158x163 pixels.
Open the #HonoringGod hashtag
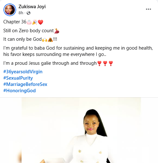[20, 91]
